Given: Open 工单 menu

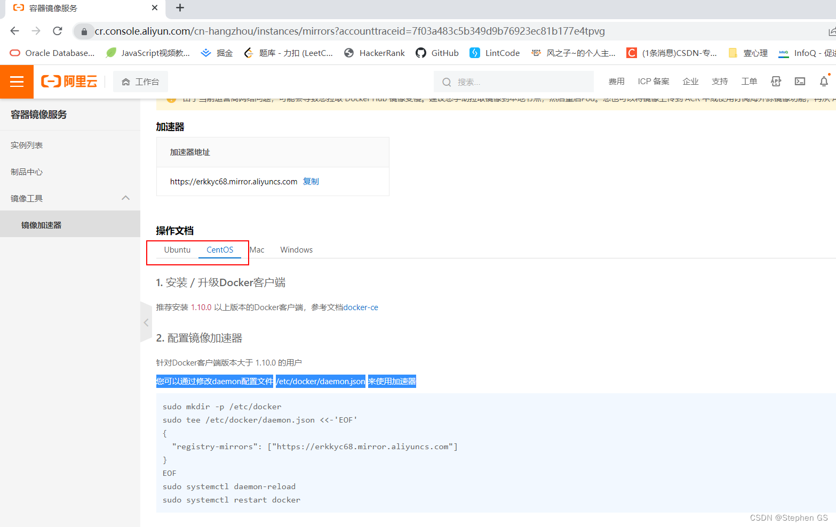Looking at the screenshot, I should click(749, 82).
